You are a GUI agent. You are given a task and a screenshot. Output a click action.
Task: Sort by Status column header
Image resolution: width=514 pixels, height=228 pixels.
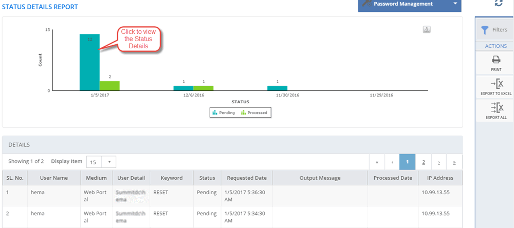click(x=207, y=178)
